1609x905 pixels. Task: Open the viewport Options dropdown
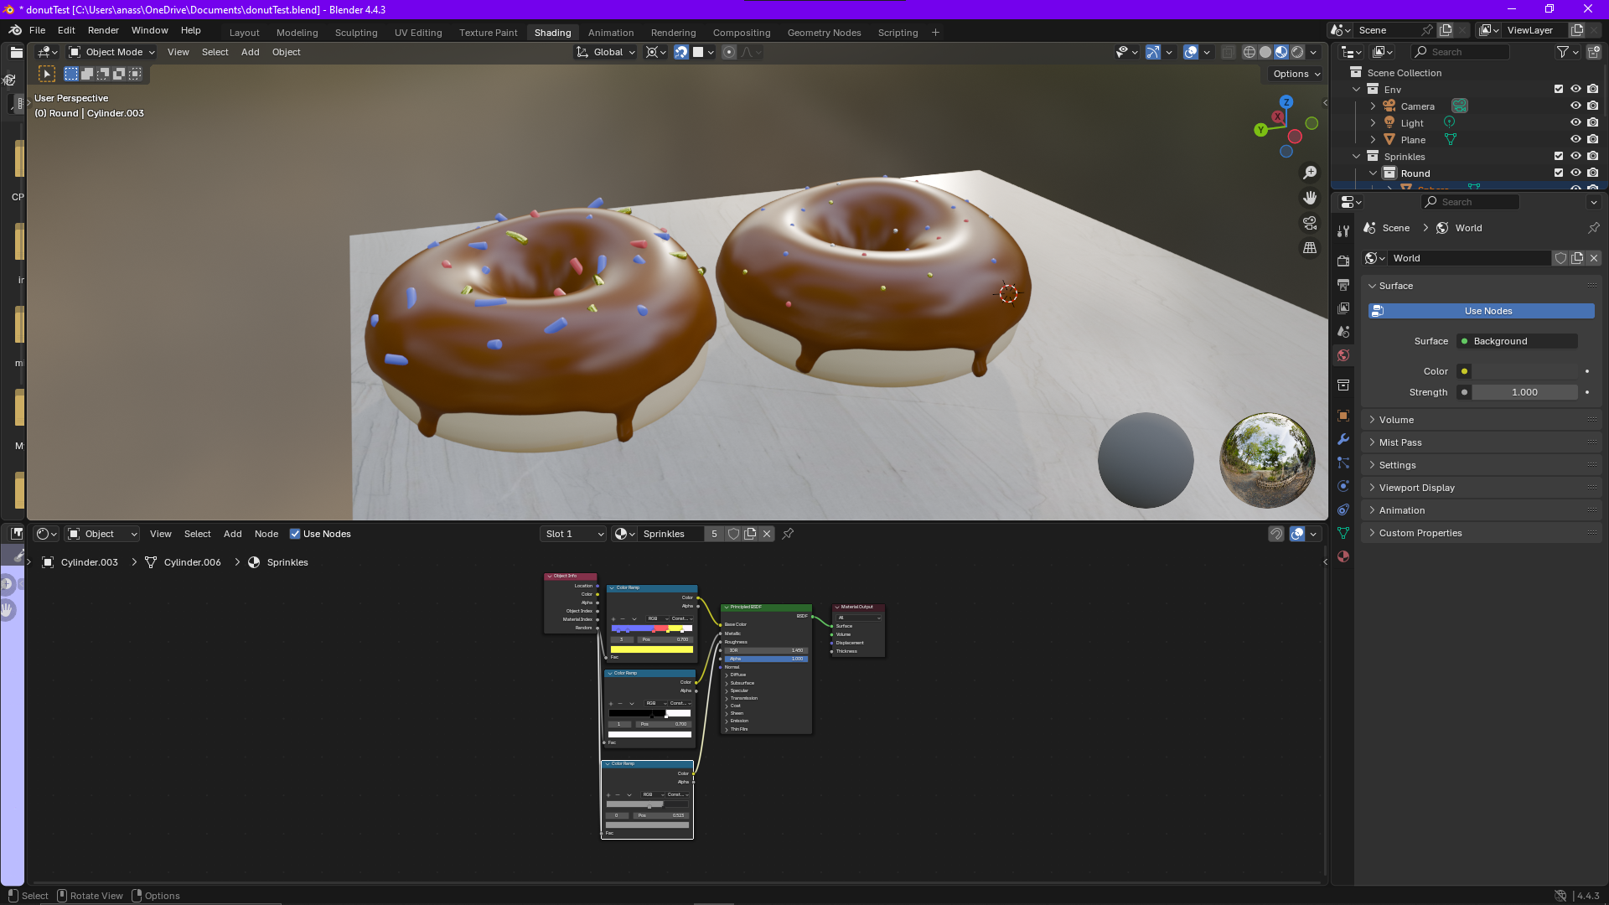pyautogui.click(x=1296, y=74)
